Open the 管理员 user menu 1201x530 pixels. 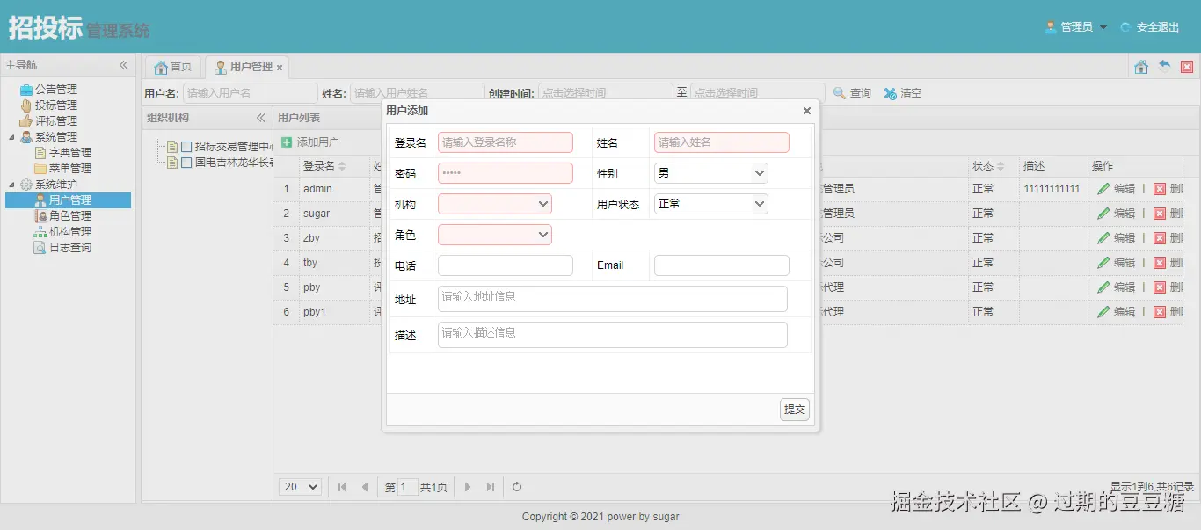click(1076, 27)
